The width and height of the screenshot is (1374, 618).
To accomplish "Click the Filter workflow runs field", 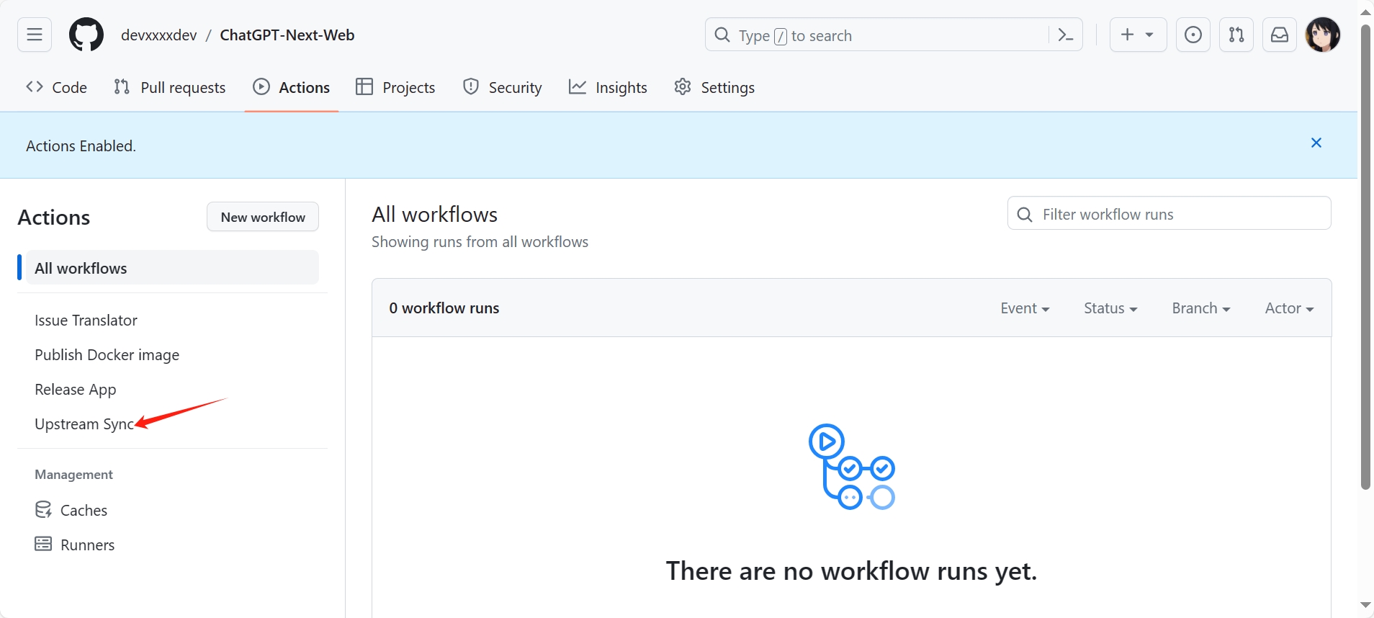I will pyautogui.click(x=1169, y=213).
